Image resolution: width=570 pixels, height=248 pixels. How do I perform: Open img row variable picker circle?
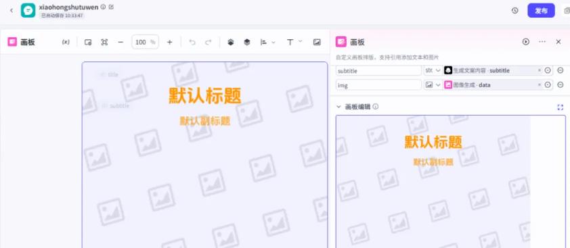click(x=548, y=85)
